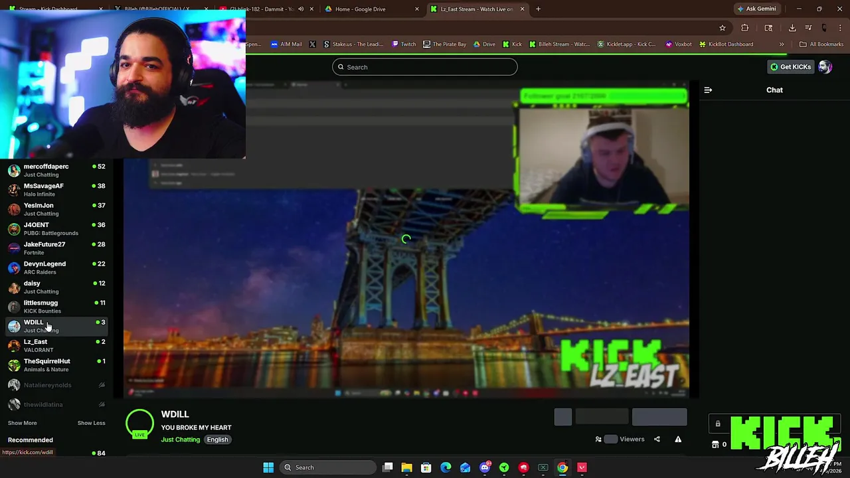Open JakeFuture27 stream from sidebar
Screen dimensions: 850x478
click(56, 248)
